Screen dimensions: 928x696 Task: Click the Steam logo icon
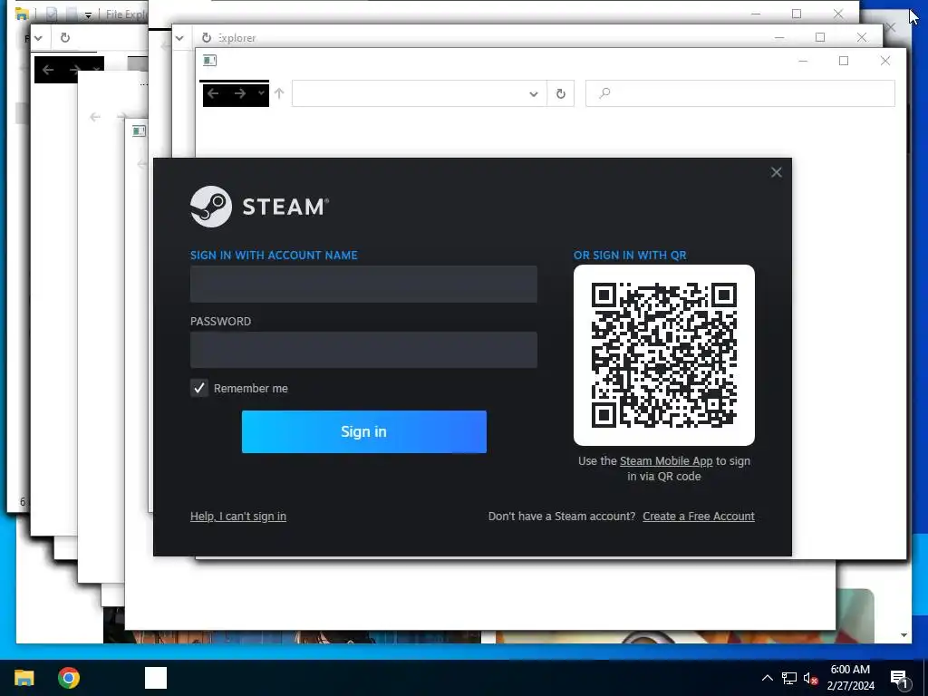(210, 207)
